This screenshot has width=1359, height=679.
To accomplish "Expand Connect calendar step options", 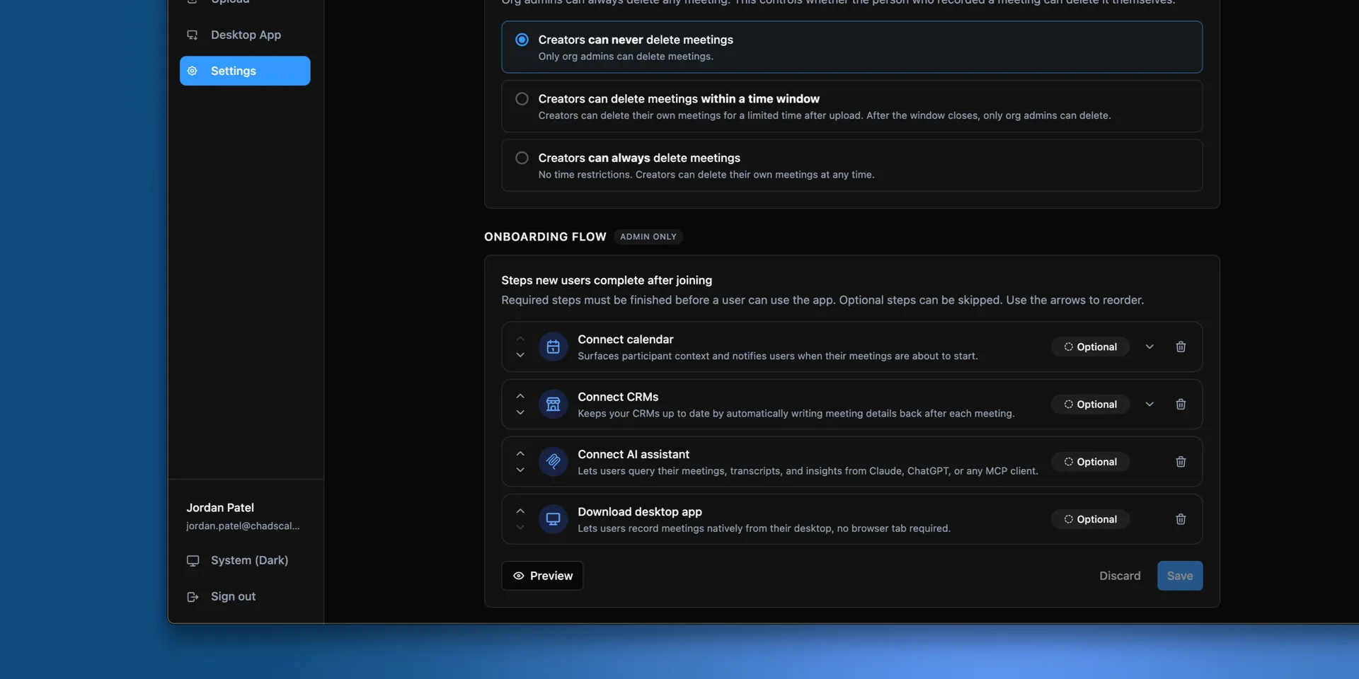I will point(1149,347).
